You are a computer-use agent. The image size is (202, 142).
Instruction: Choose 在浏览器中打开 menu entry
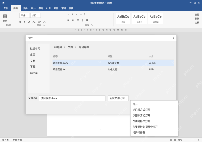coord(154,121)
